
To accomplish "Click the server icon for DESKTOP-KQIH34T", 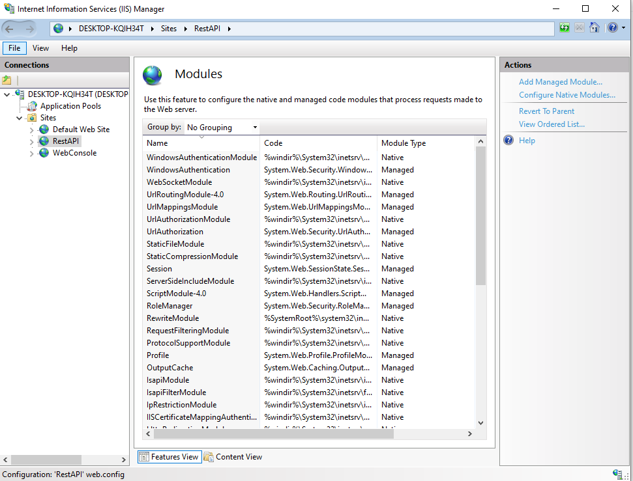I will point(20,94).
